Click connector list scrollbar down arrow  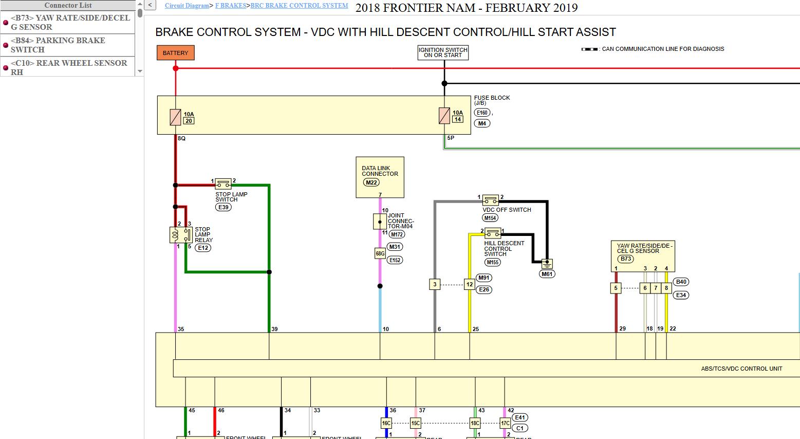(140, 72)
